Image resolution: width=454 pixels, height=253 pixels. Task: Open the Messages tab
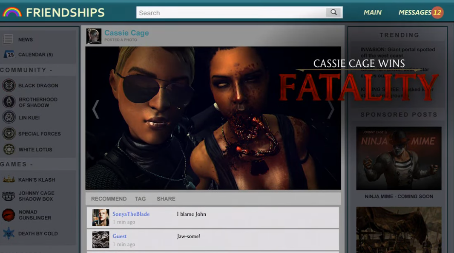pos(415,12)
